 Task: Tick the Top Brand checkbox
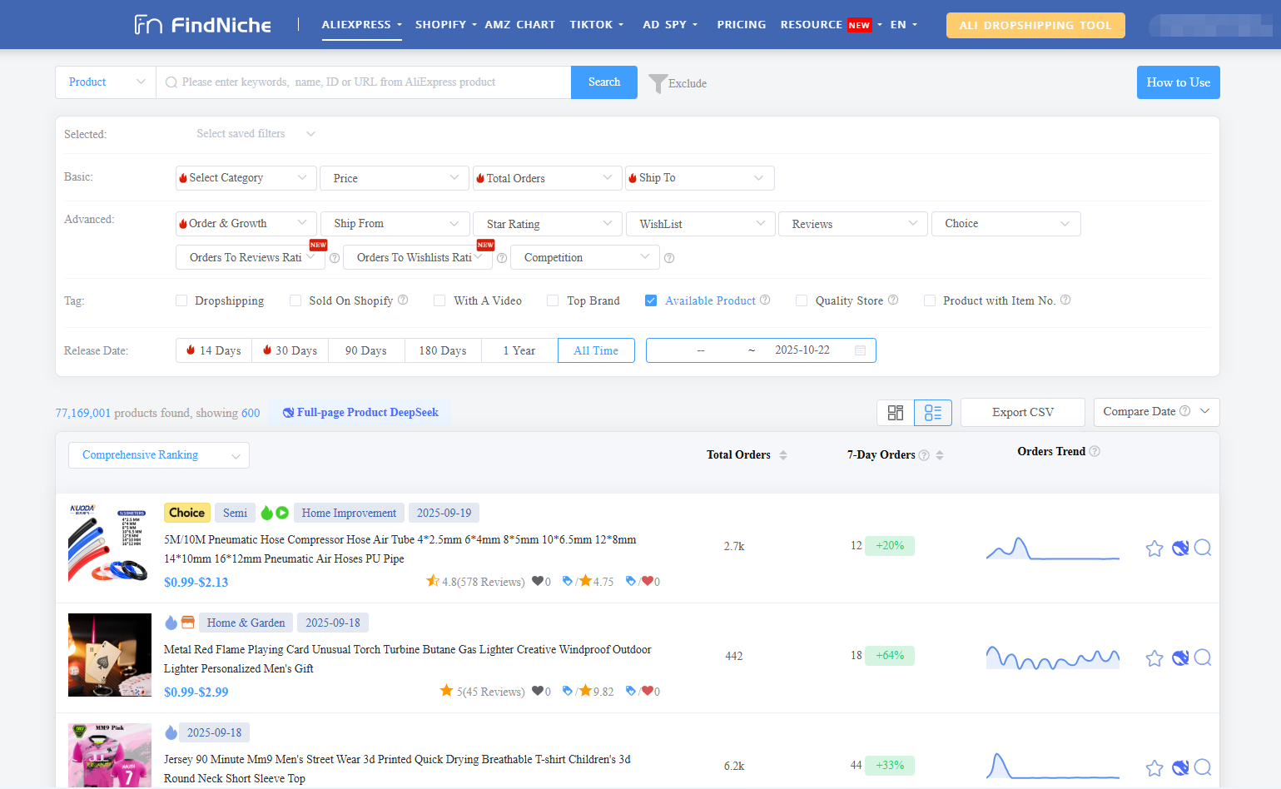tap(553, 300)
